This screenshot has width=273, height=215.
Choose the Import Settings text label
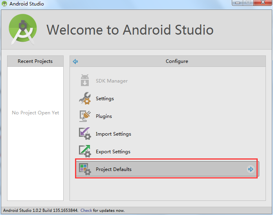coord(114,134)
